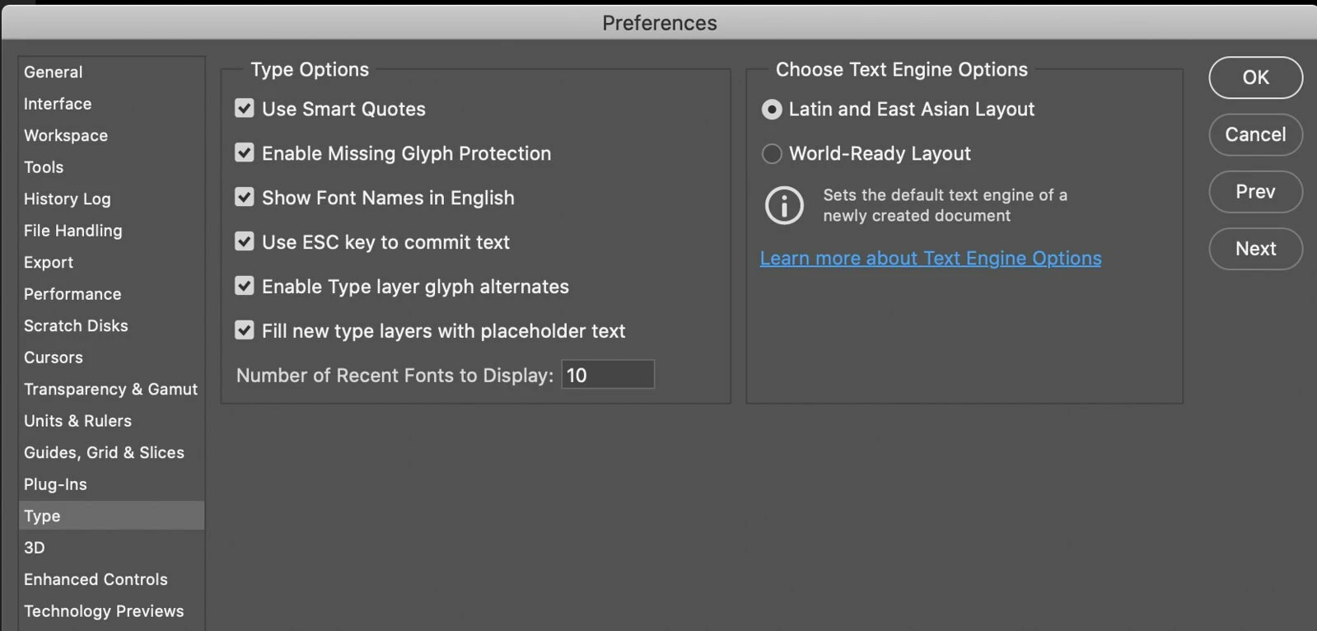This screenshot has width=1317, height=631.
Task: Click the info icon in Text Engine Options
Action: pyautogui.click(x=783, y=205)
